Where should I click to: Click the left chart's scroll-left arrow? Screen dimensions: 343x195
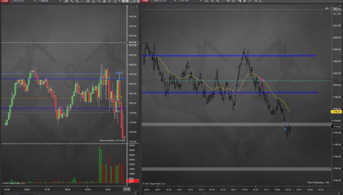(1, 193)
